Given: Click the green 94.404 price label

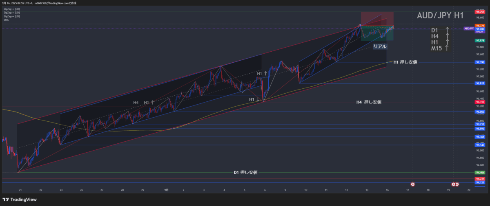Looking at the screenshot, I should (480, 173).
